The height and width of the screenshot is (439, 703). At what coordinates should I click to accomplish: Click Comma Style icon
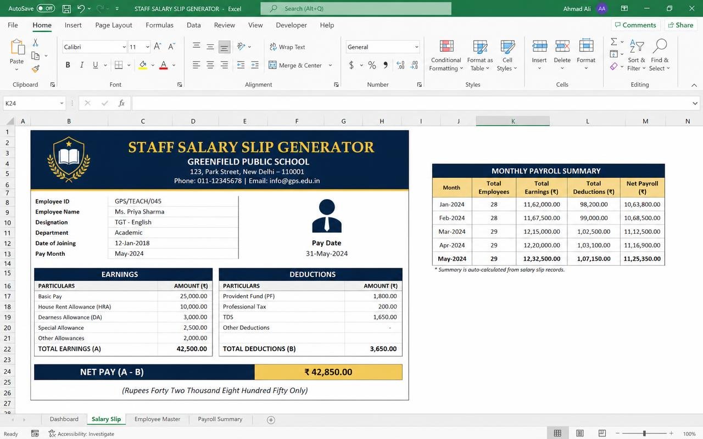click(386, 65)
